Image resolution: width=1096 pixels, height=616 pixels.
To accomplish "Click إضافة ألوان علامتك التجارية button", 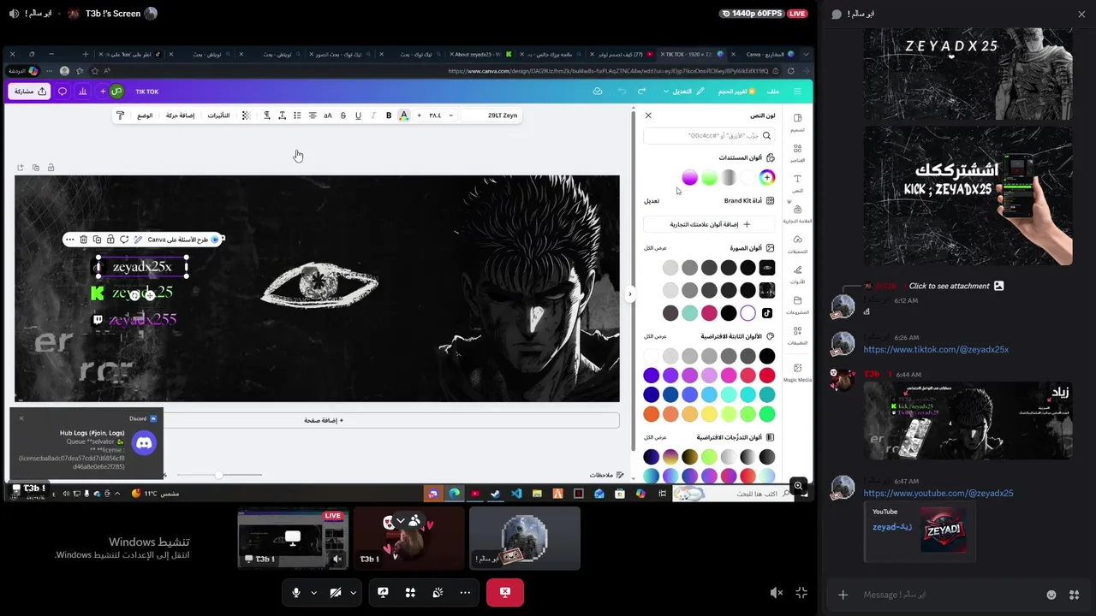I will coord(709,224).
